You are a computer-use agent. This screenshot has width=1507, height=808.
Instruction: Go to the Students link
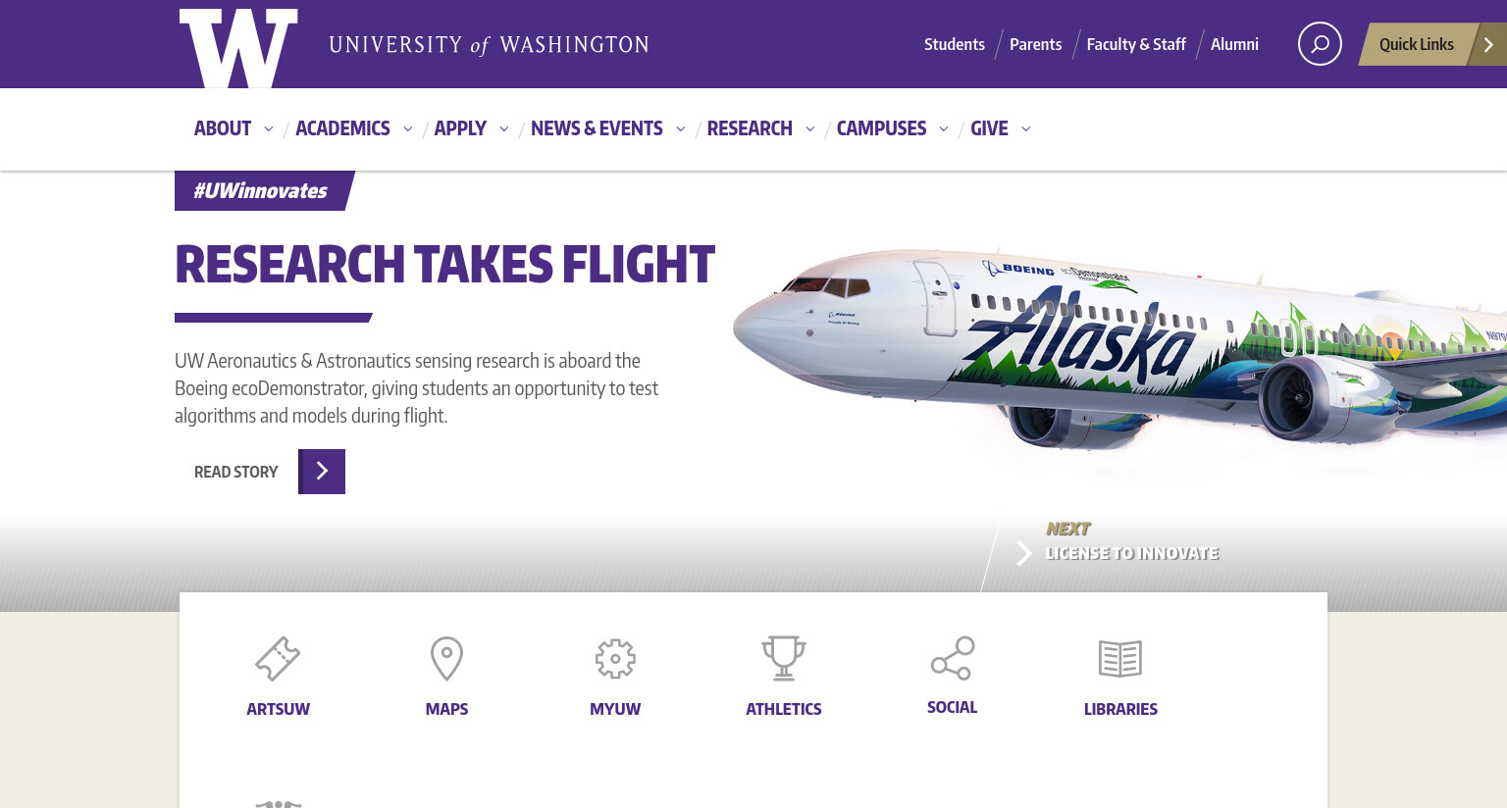(x=955, y=44)
